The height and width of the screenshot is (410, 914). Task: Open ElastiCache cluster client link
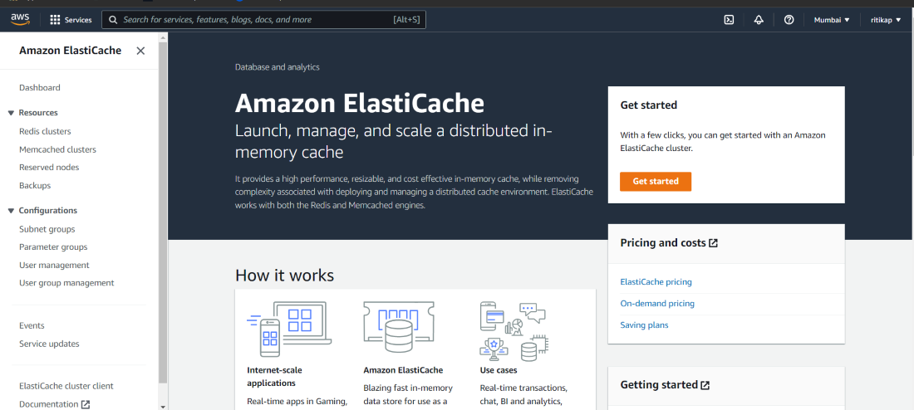(x=66, y=386)
